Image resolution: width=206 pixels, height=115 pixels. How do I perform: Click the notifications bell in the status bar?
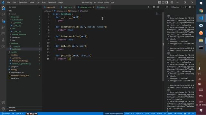[193, 114]
